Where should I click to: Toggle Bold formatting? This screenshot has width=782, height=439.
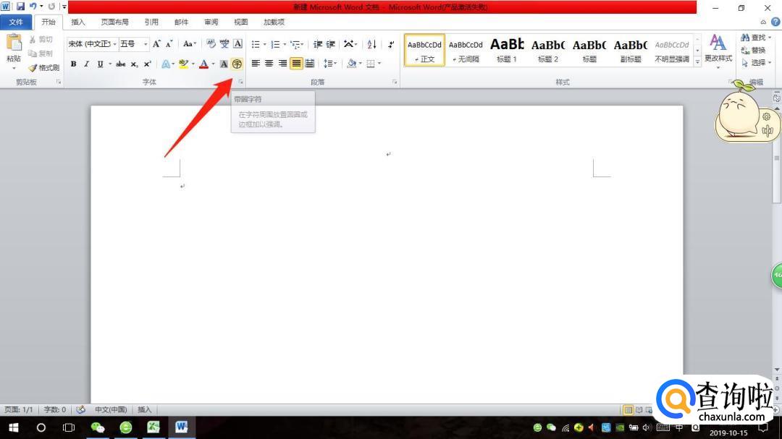tap(73, 64)
